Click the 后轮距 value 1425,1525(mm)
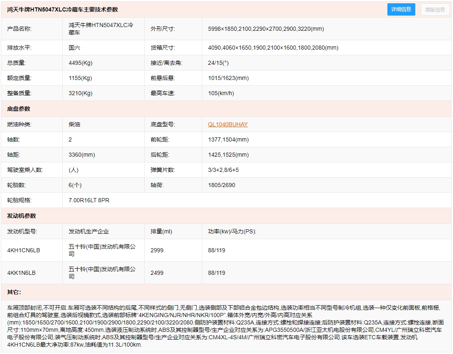The width and height of the screenshot is (453, 354). (228, 155)
